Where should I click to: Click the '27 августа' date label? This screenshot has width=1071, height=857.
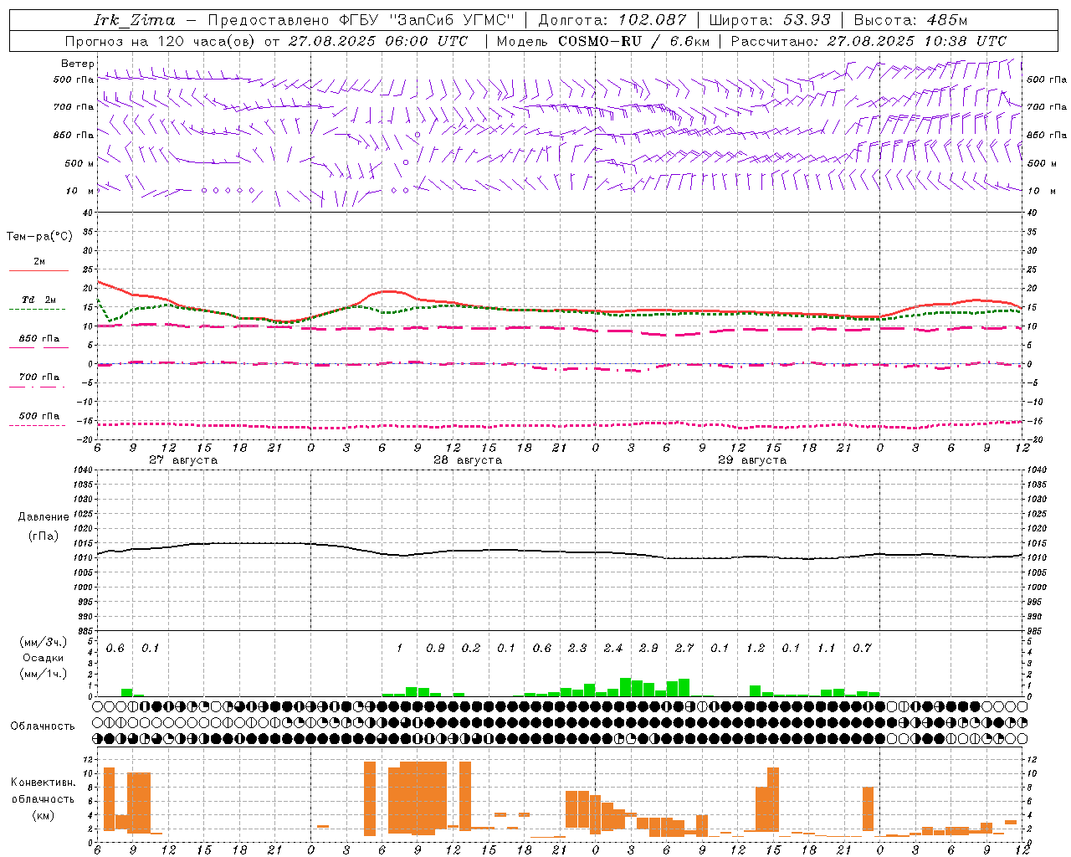pyautogui.click(x=183, y=460)
